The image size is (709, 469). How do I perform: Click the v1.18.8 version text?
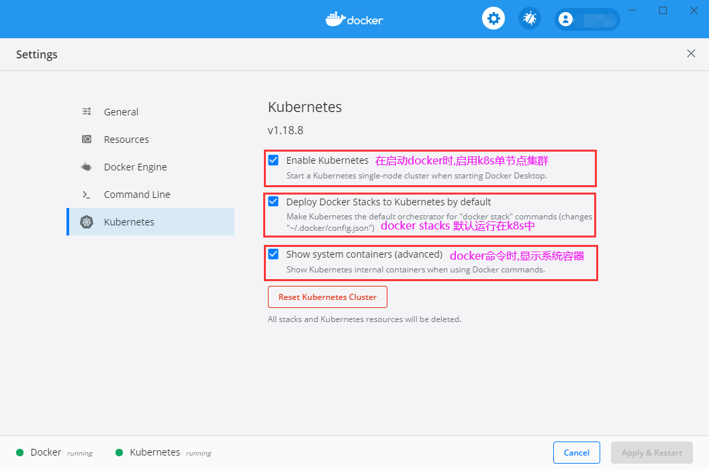pyautogui.click(x=285, y=130)
